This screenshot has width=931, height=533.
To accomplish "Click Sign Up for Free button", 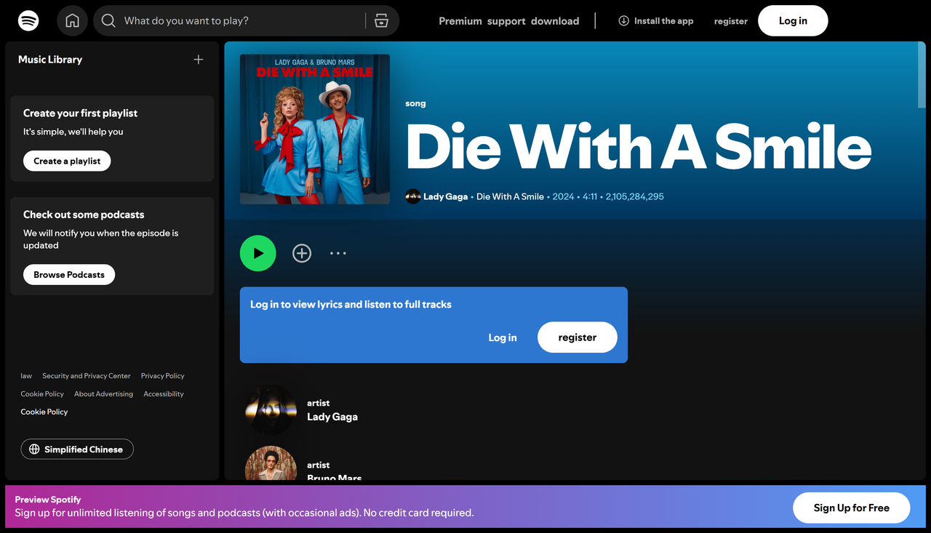I will pyautogui.click(x=852, y=508).
